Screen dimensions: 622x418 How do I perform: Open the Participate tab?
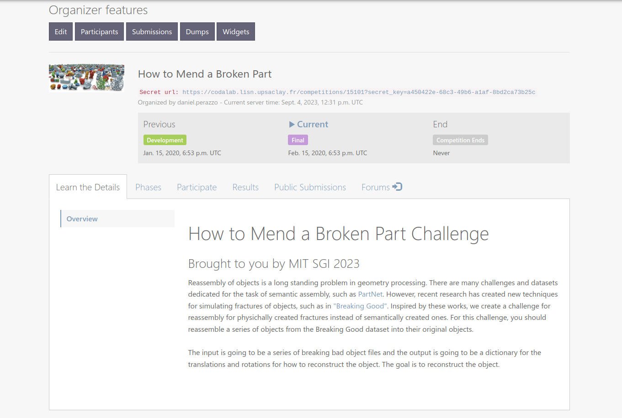(x=197, y=187)
